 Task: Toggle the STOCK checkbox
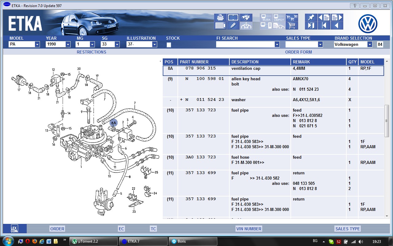click(x=169, y=45)
